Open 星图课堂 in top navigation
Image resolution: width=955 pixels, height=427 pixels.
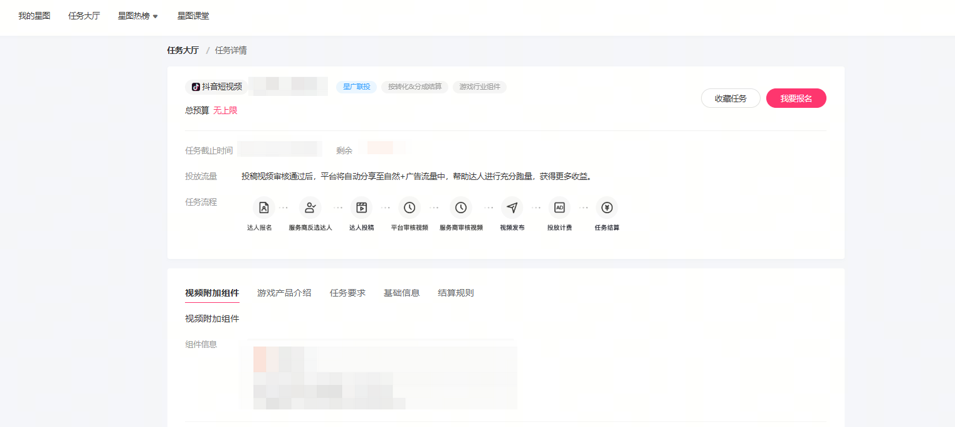(193, 16)
